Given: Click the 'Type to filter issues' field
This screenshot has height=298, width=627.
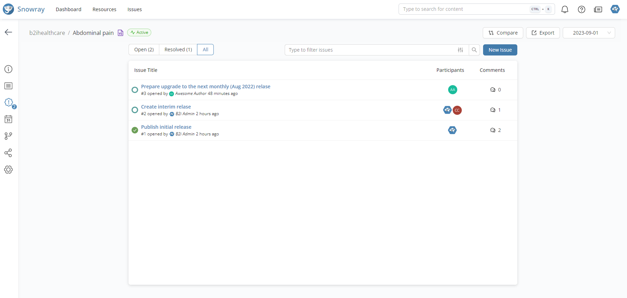Looking at the screenshot, I should tap(370, 50).
